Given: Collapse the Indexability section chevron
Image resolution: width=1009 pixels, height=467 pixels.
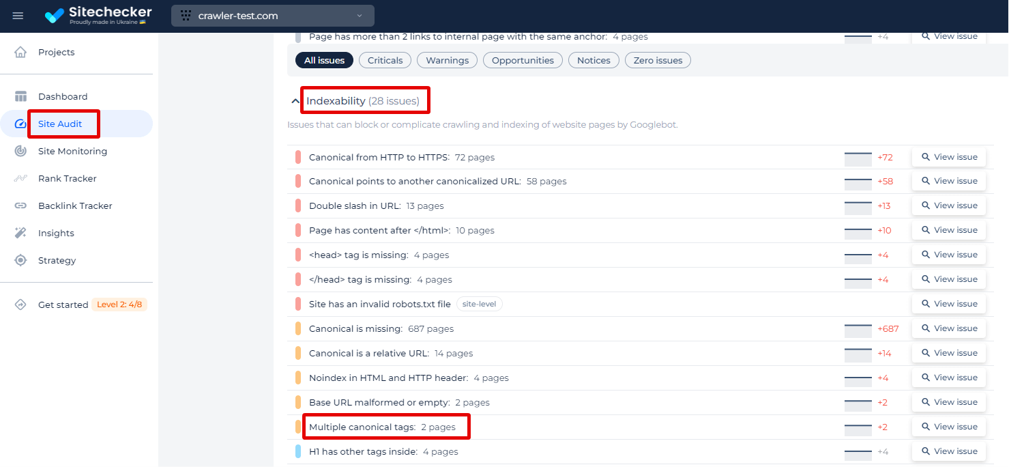Looking at the screenshot, I should pos(295,101).
